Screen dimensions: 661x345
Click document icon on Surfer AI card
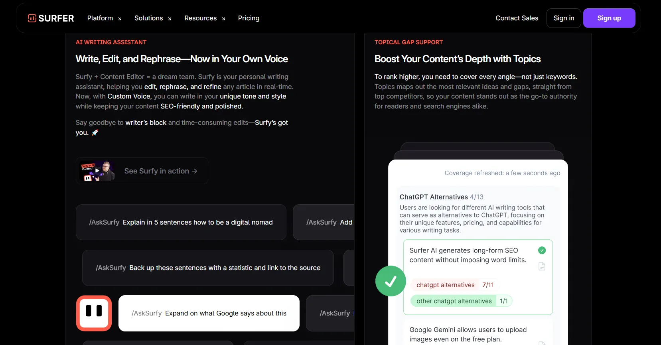pyautogui.click(x=542, y=266)
